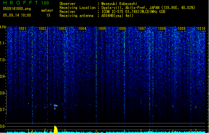Click the kHz axis label
The height and width of the screenshot is (133, 209).
(x=3, y=27)
